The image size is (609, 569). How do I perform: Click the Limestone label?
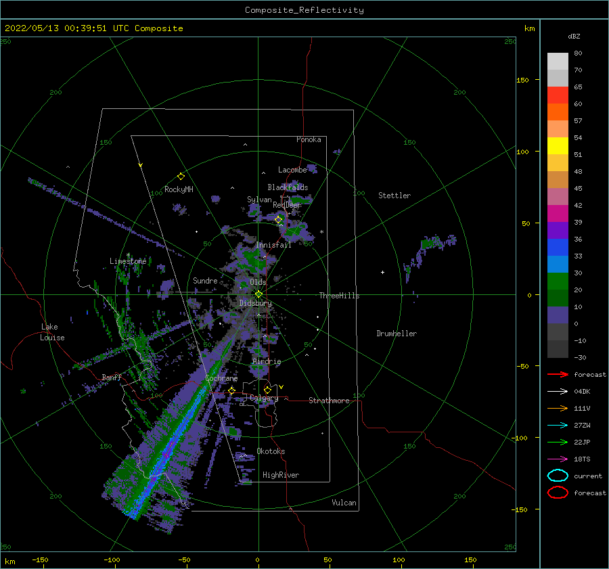click(x=128, y=261)
